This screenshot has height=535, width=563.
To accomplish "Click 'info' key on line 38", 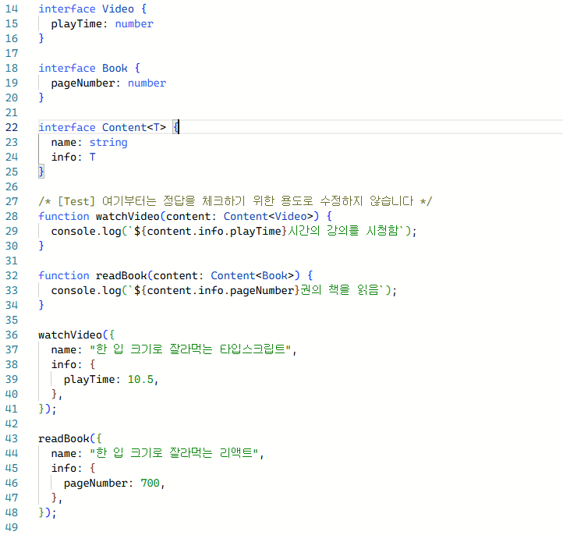I will [x=64, y=364].
